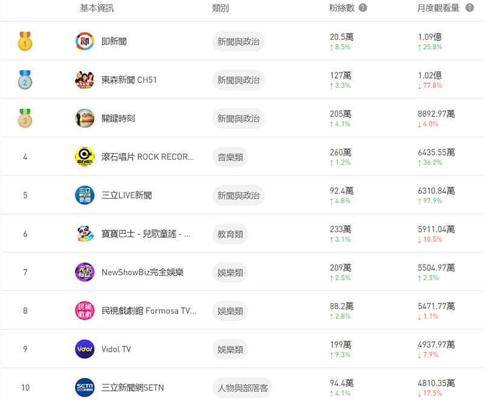Click the 5911.04萬 monthly views value

click(x=436, y=229)
